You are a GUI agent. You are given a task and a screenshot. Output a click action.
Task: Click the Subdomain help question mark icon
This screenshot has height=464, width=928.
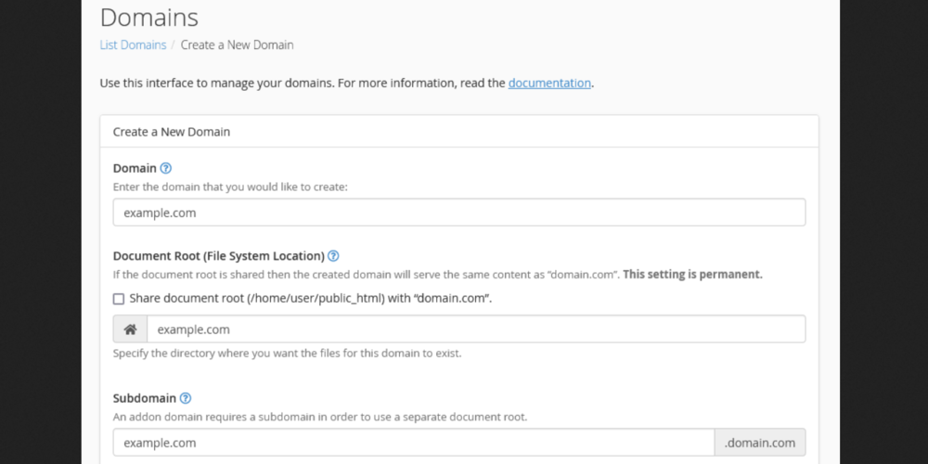point(186,398)
